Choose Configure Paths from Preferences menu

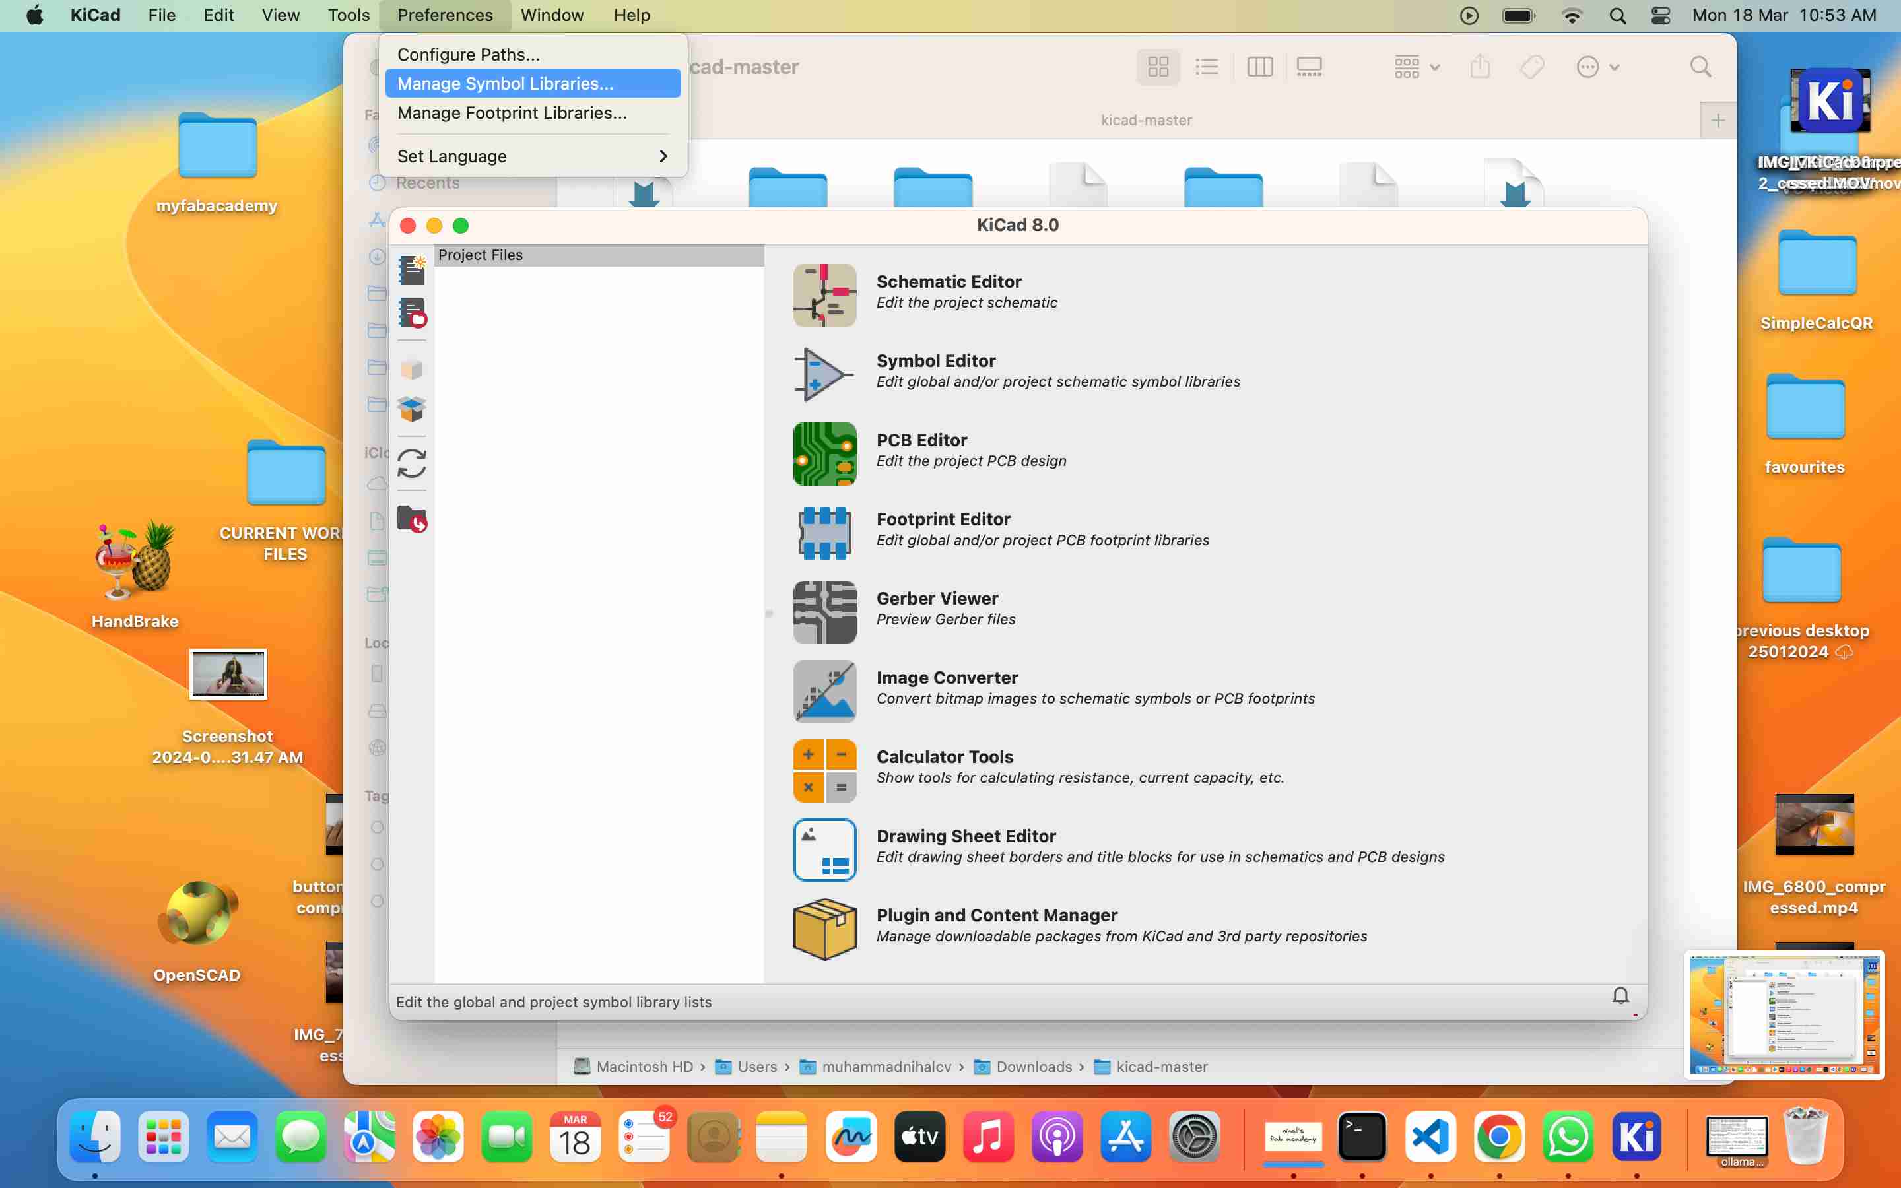[x=533, y=54]
